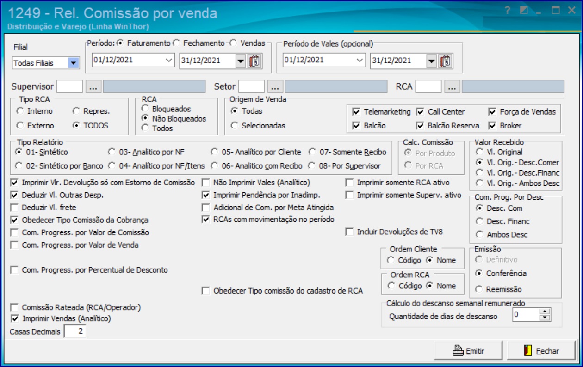Open calendar icon beside Período end date
Screen dimensions: 583x367
click(x=255, y=61)
